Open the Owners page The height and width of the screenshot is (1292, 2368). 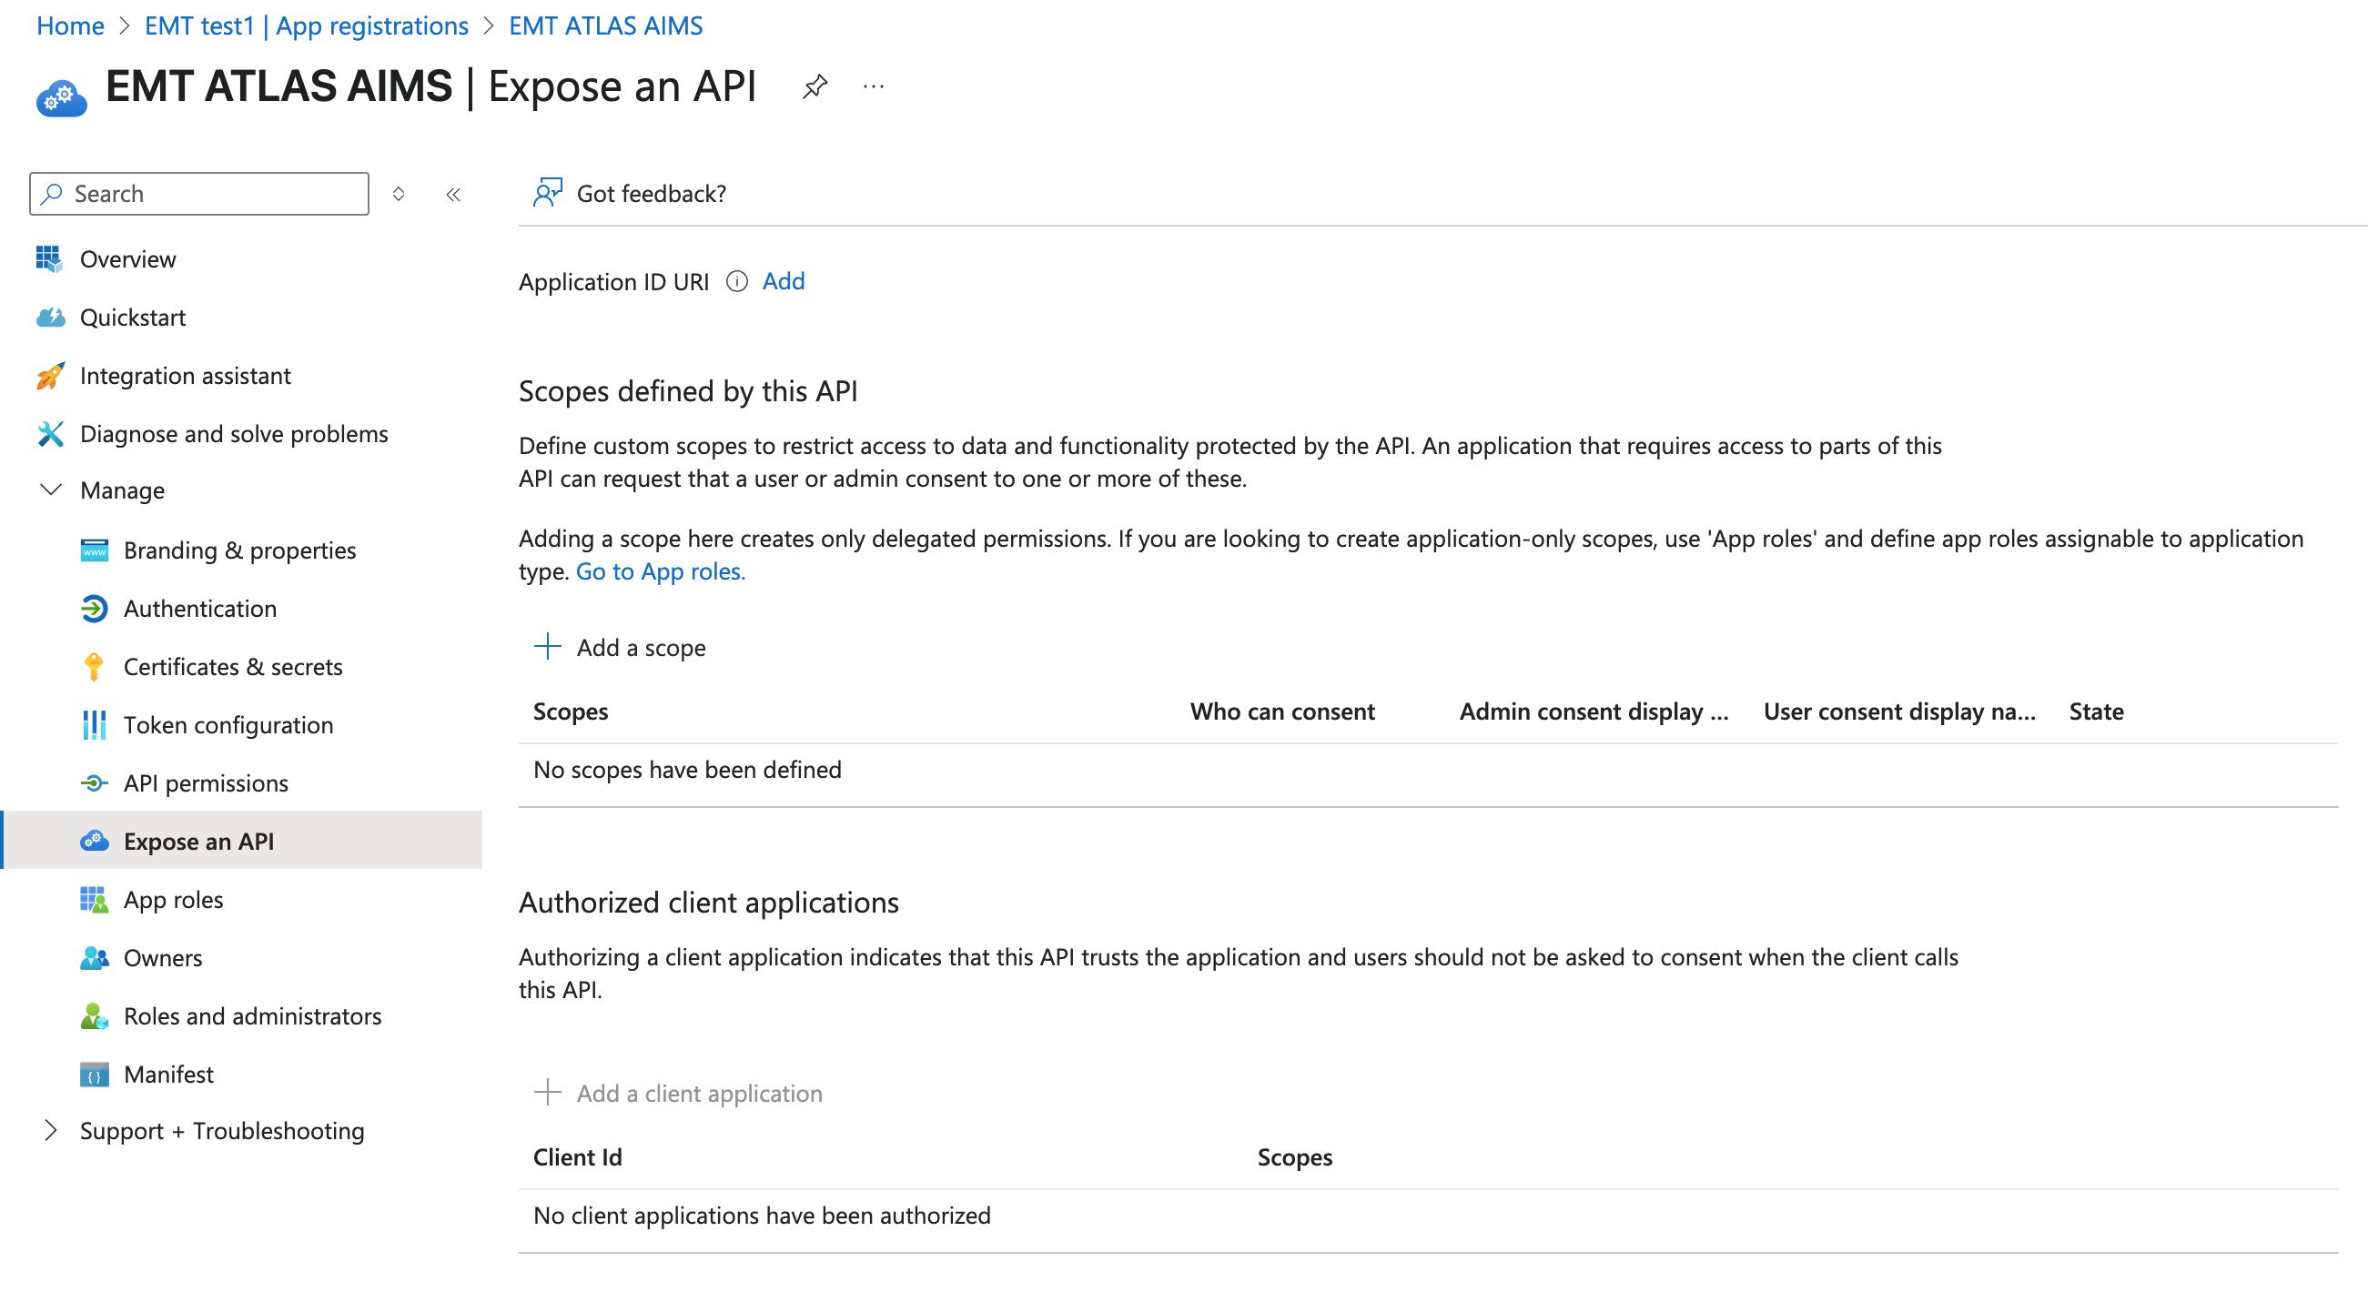coord(163,958)
